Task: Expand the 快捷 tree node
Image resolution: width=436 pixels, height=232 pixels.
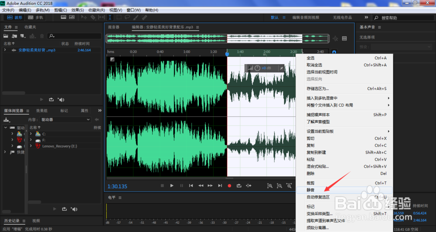Action: (x=5, y=152)
